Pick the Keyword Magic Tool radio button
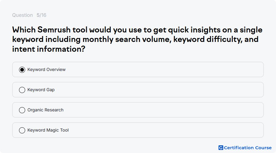 point(22,130)
